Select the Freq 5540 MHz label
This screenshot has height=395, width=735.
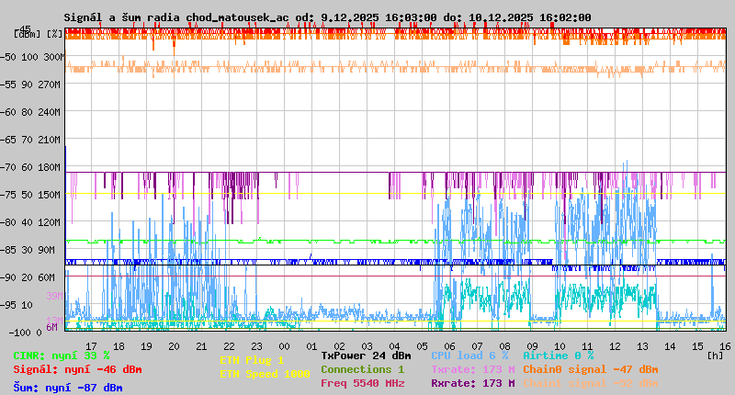pyautogui.click(x=362, y=383)
